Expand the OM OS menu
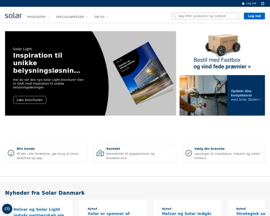Screen dimensions: 270x216 point(101,17)
